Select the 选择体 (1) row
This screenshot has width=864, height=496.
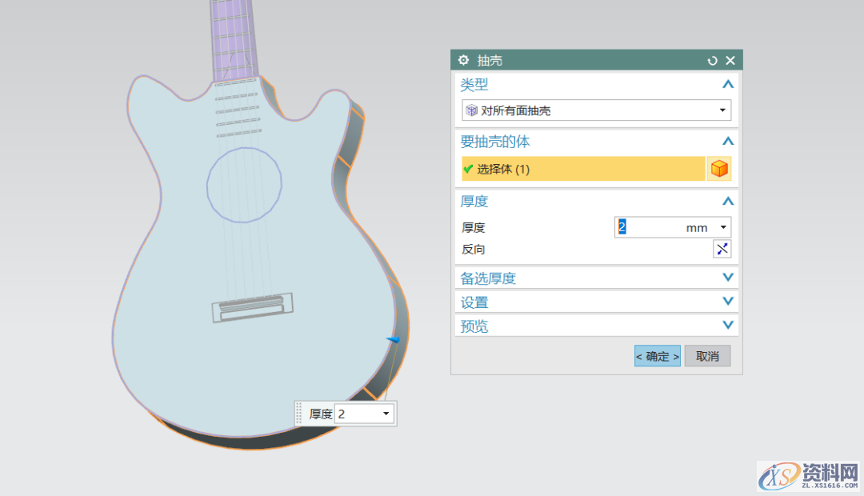tap(582, 169)
